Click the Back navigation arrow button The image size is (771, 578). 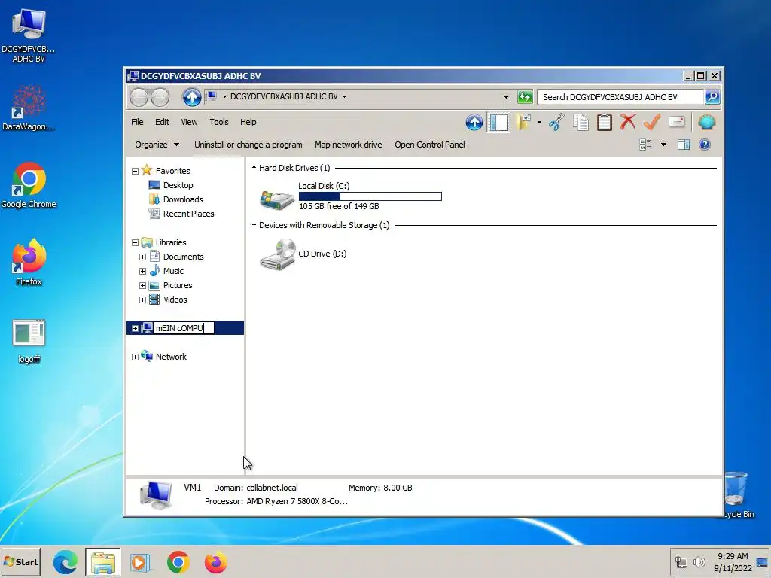(139, 97)
